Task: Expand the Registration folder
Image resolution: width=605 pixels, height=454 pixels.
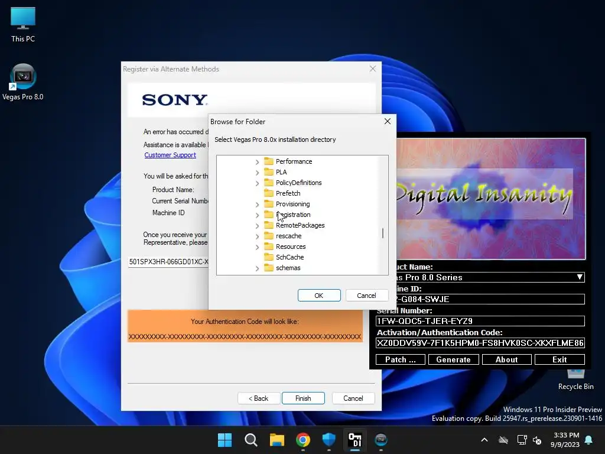Action: pos(258,215)
